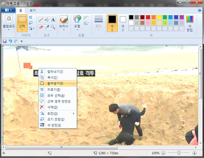
Task: Open Customize Quick Access Toolbar arrow
Action: (x=22, y=41)
